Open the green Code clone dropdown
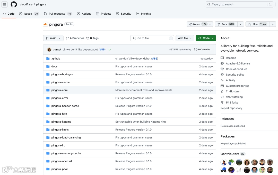Viewport: 278px width, 175px height. point(206,38)
